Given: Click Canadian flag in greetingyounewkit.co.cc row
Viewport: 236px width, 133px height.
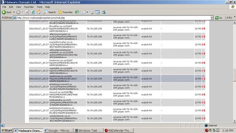Looking at the screenshot, I should tap(204, 86).
